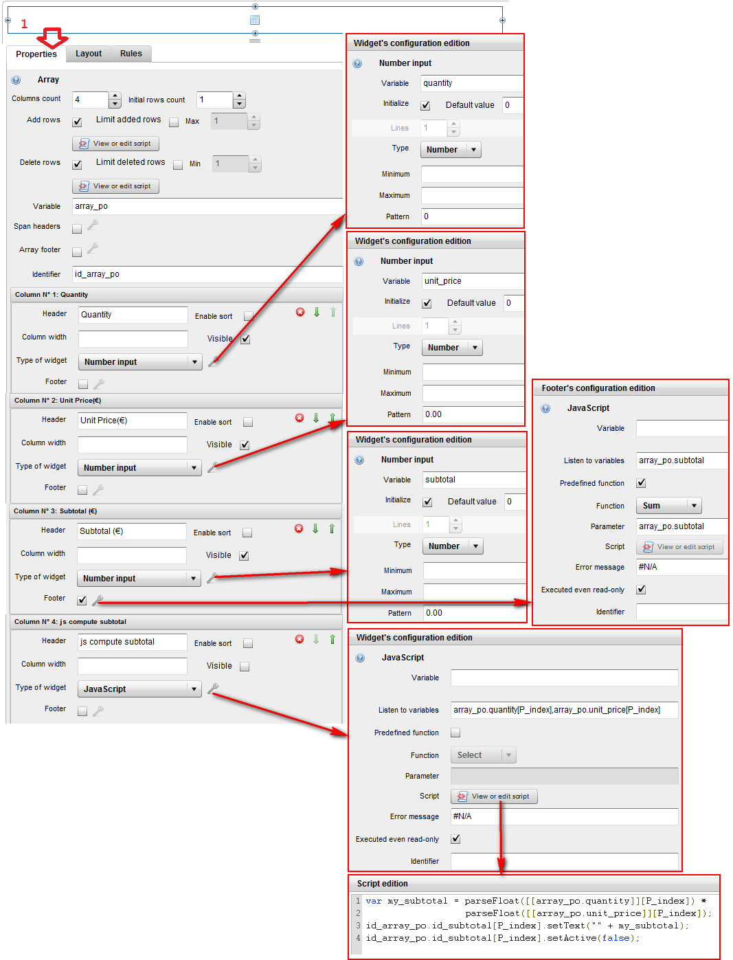Switch to the Rules tab

(131, 54)
